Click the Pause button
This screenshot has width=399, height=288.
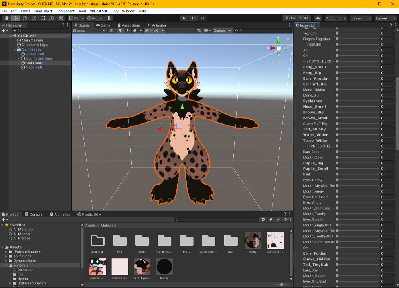click(x=193, y=18)
